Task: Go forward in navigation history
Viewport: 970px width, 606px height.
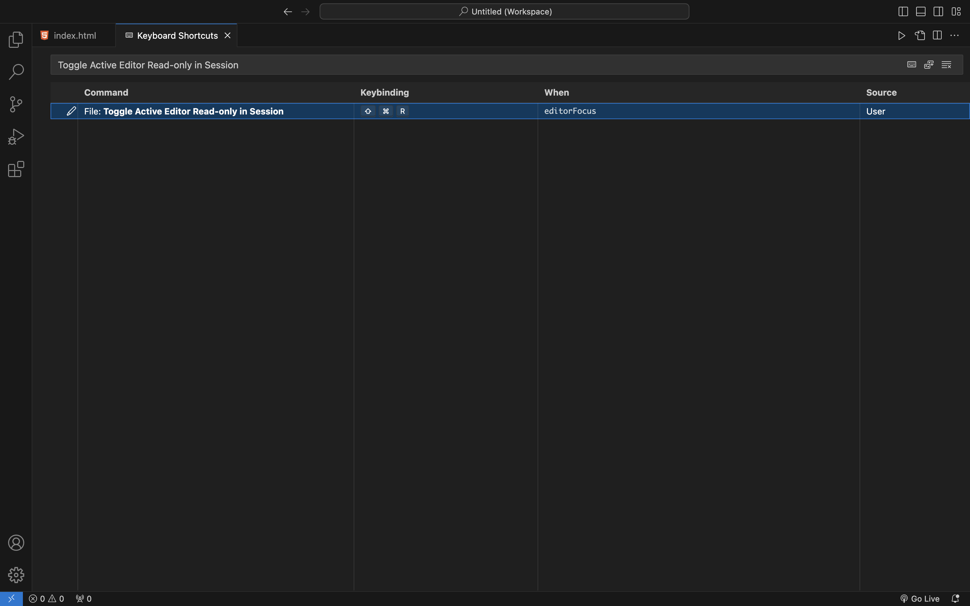Action: click(x=305, y=12)
